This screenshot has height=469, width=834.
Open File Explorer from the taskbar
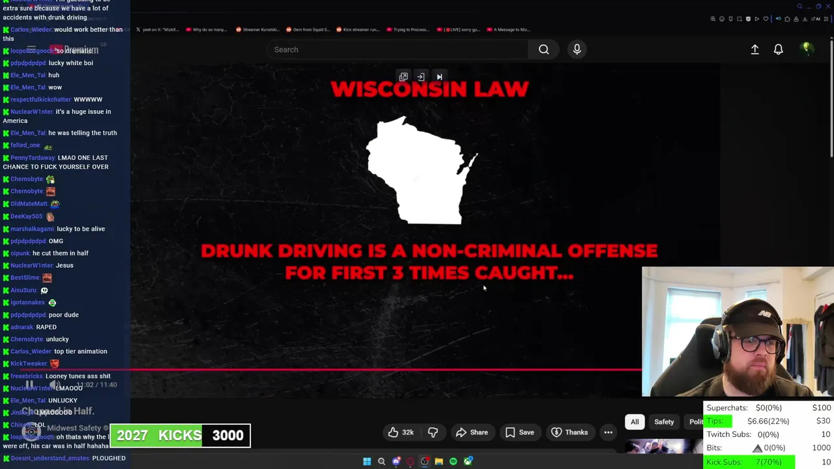[439, 461]
